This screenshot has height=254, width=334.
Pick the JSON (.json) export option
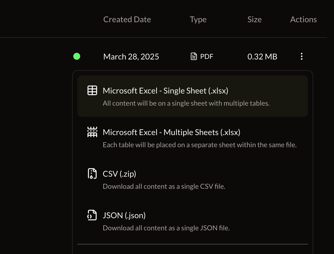124,216
